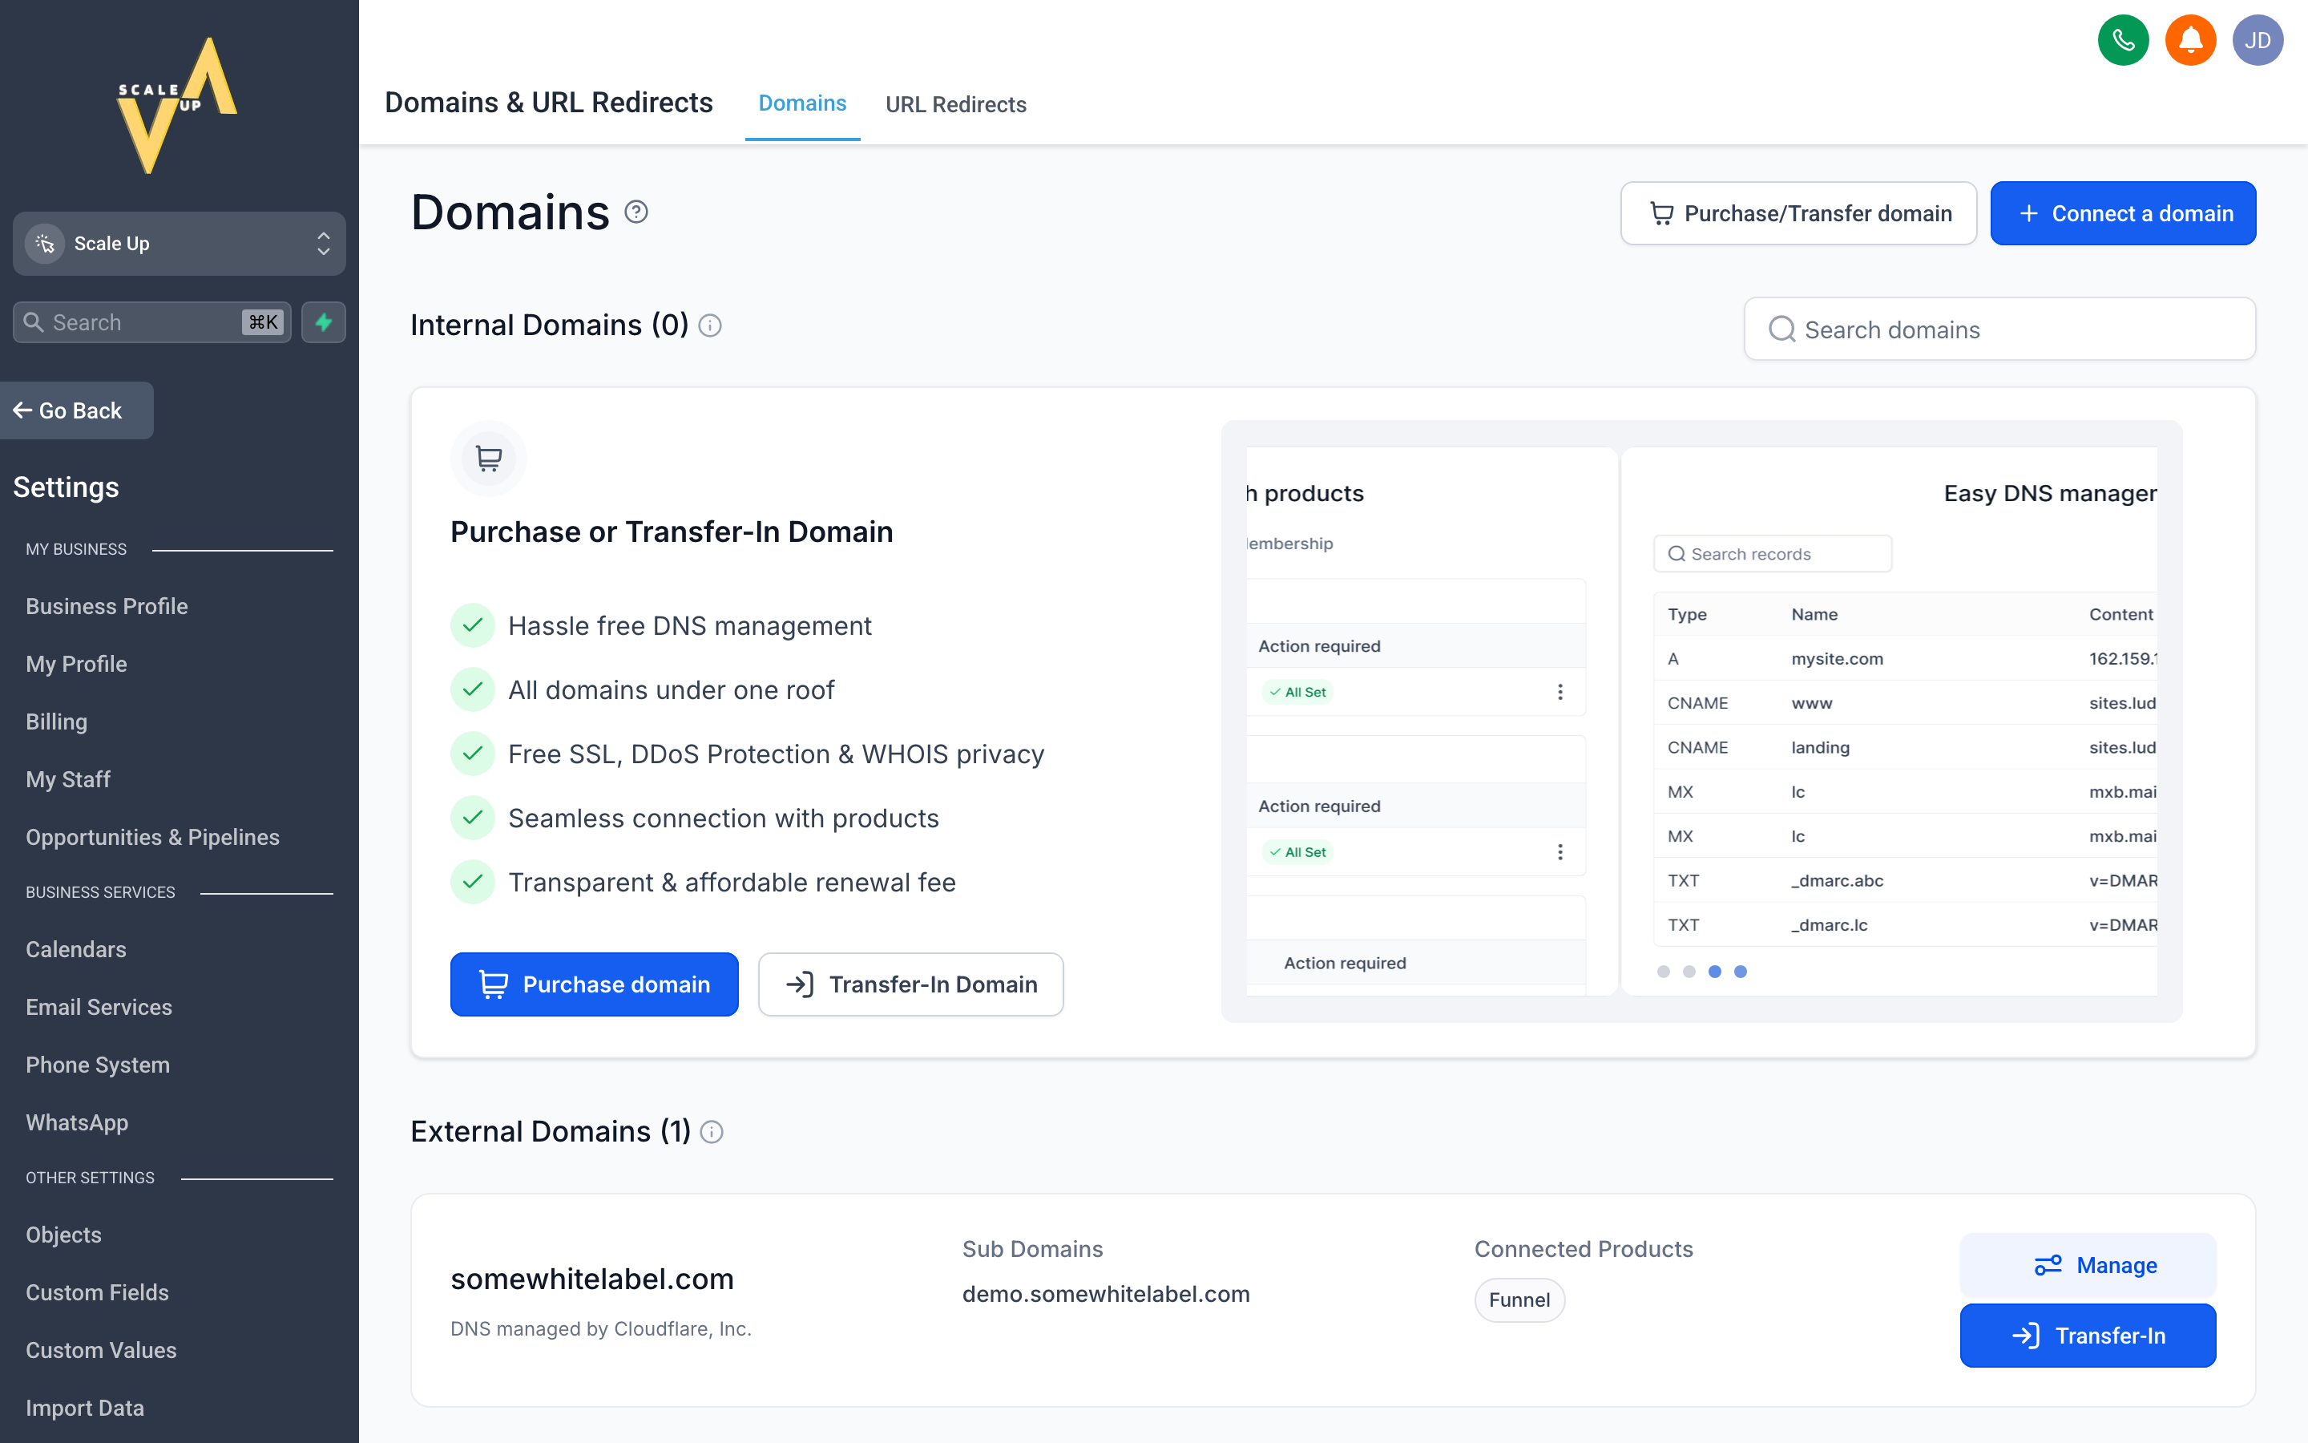Click the landing CNAME record name
Viewport: 2308px width, 1443px height.
pyautogui.click(x=1820, y=747)
